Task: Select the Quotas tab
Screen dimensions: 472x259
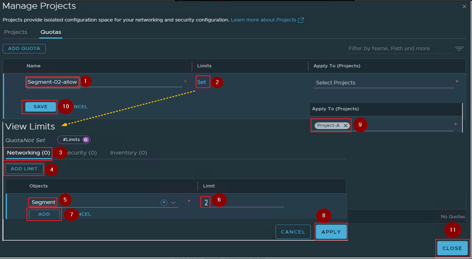Action: point(51,32)
